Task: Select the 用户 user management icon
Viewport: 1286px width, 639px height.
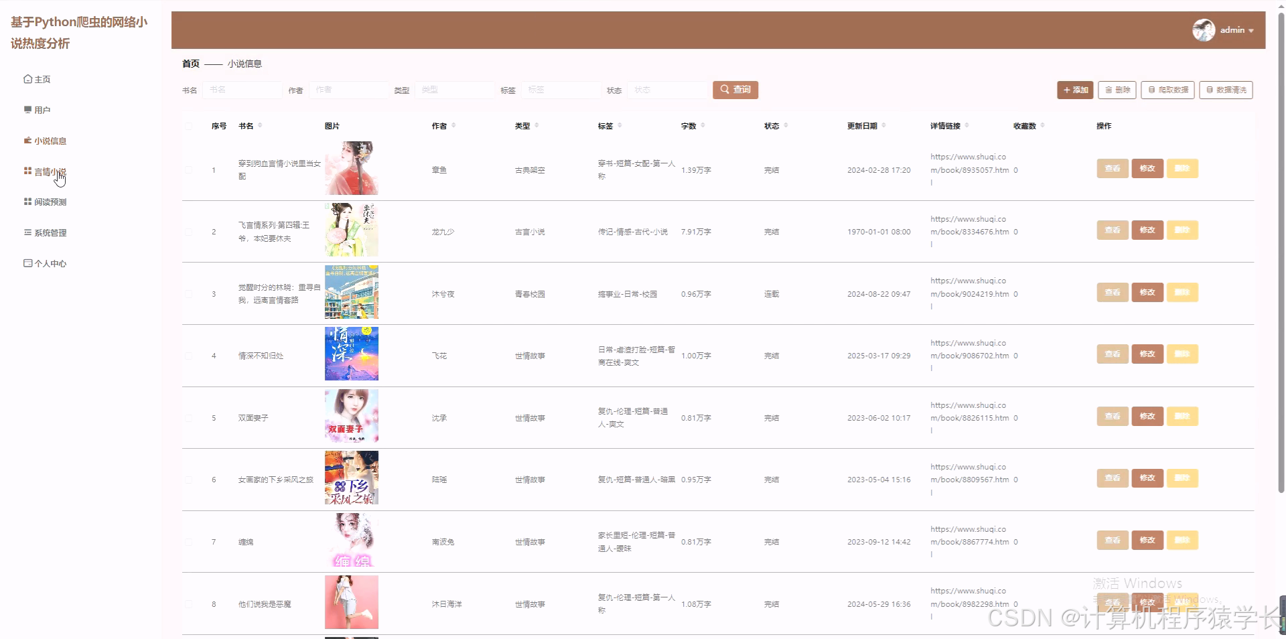Action: (28, 109)
